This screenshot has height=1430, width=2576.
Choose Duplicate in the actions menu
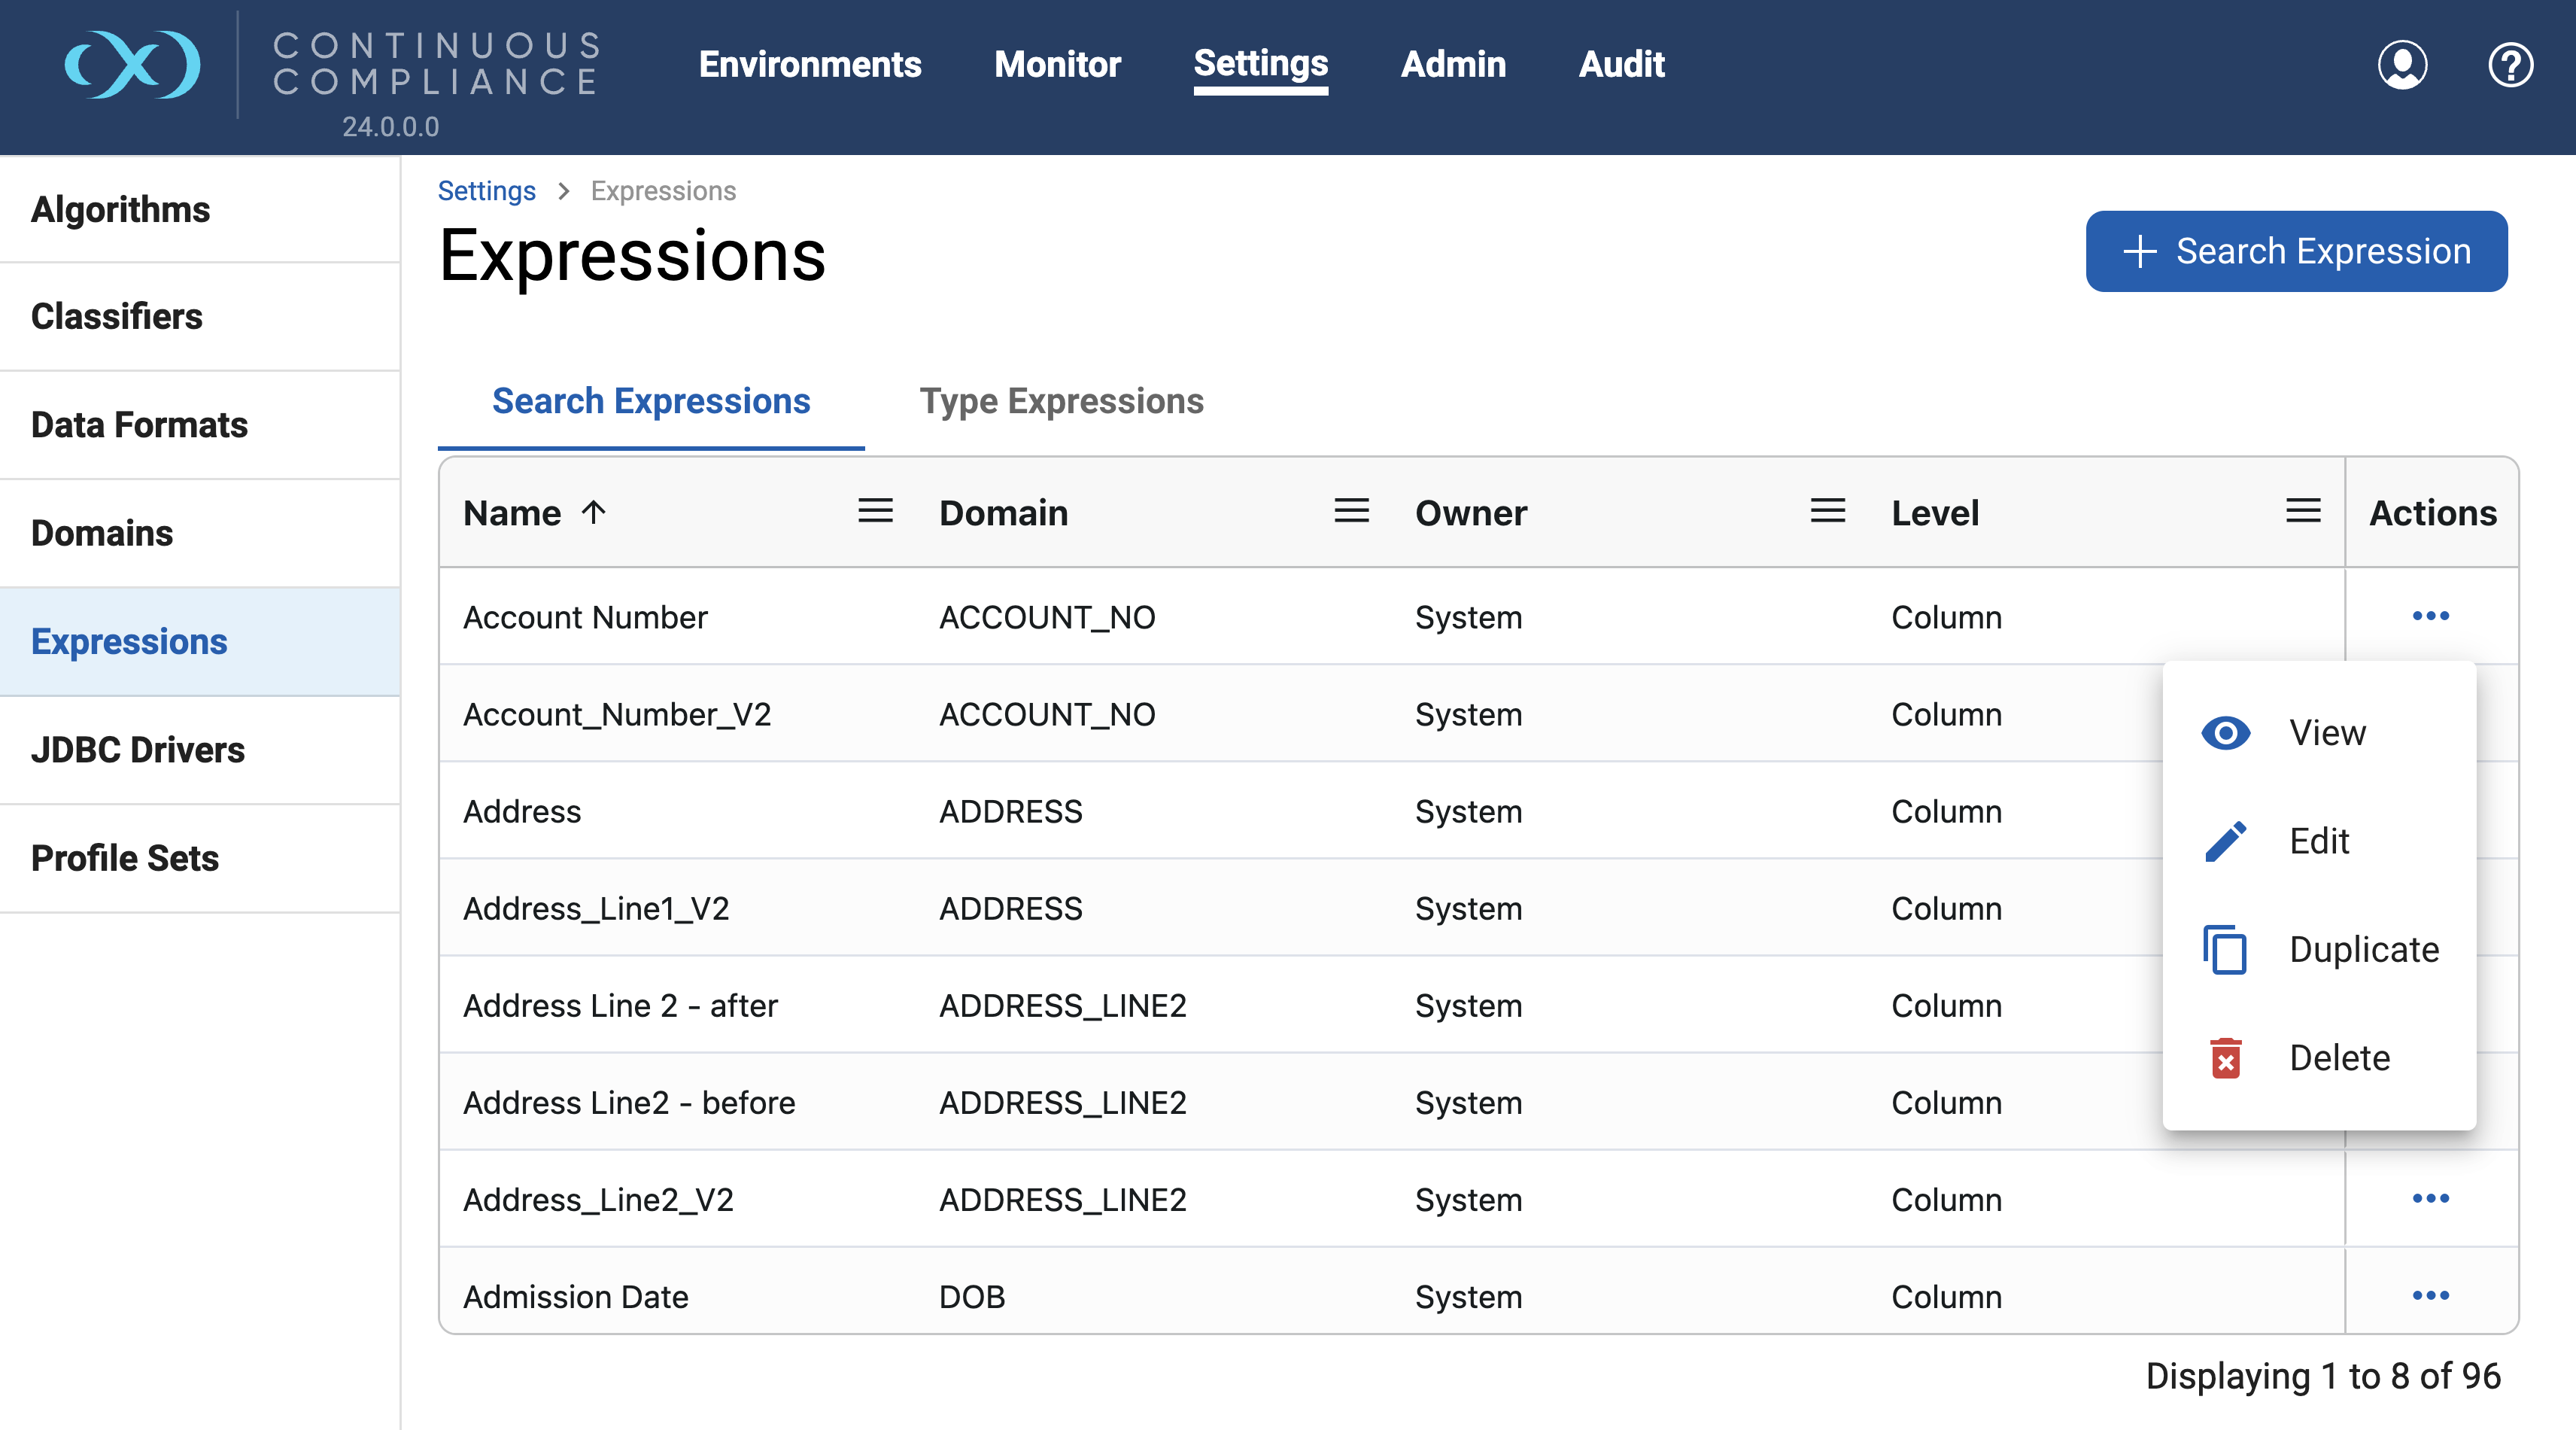[x=2362, y=948]
